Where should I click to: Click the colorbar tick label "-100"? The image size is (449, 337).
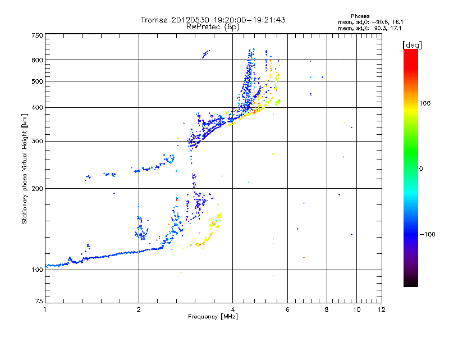click(427, 234)
